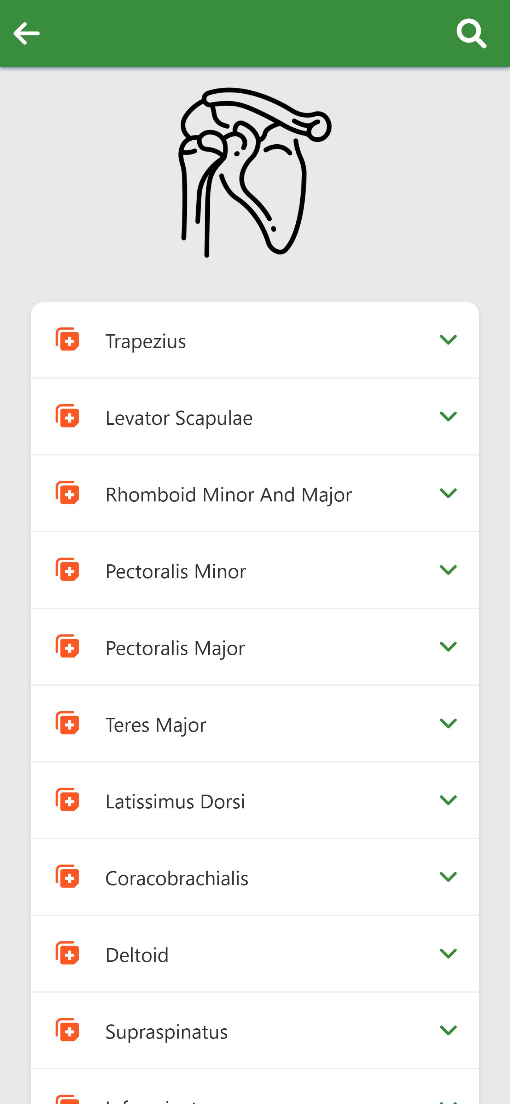Expand the Rhomboid Minor And Major chevron
The image size is (510, 1104).
pos(448,493)
